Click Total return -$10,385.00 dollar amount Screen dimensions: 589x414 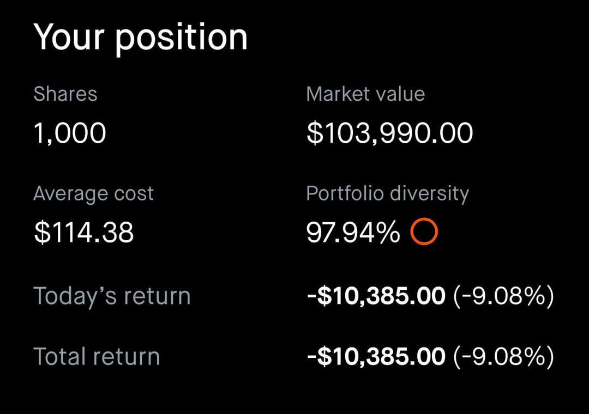coord(376,357)
